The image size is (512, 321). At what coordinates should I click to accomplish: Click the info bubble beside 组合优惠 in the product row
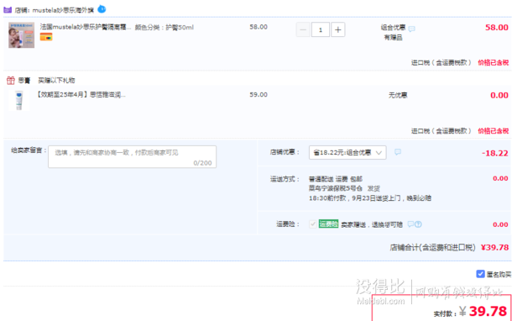[412, 29]
